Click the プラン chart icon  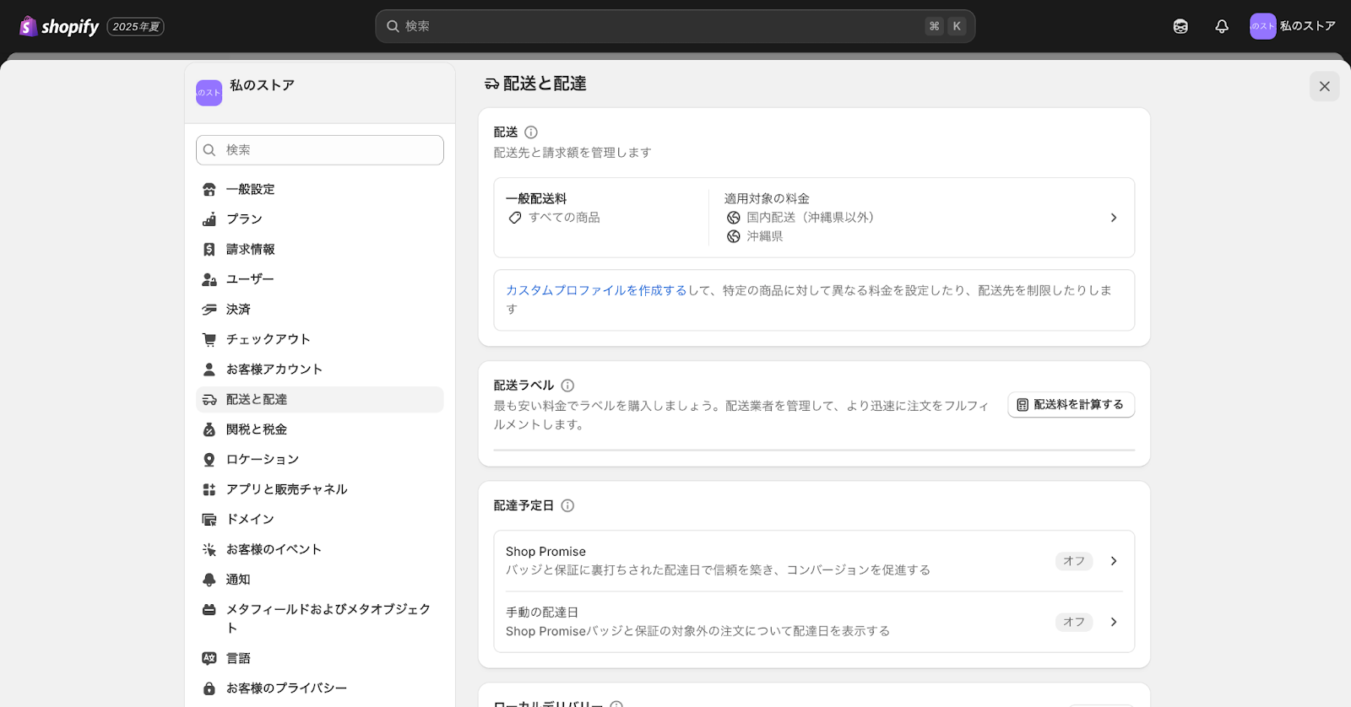tap(209, 219)
